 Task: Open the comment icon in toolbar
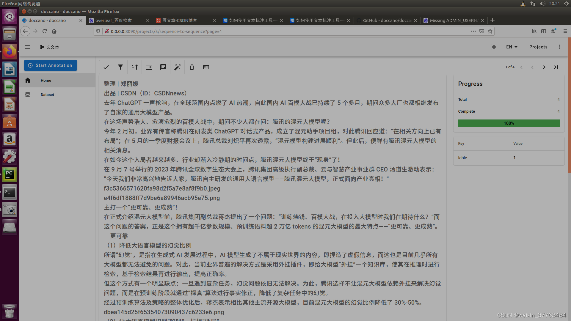(x=163, y=67)
